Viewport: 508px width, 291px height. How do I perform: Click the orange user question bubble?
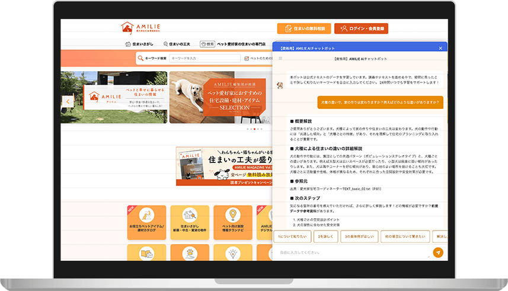tap(381, 102)
